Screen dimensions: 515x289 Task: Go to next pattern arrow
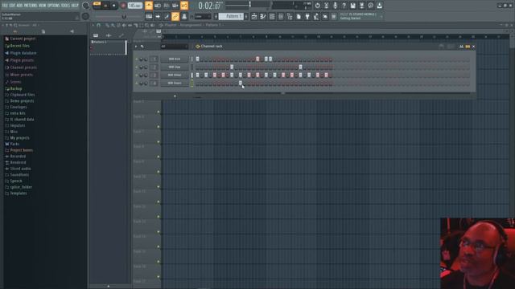(x=246, y=16)
